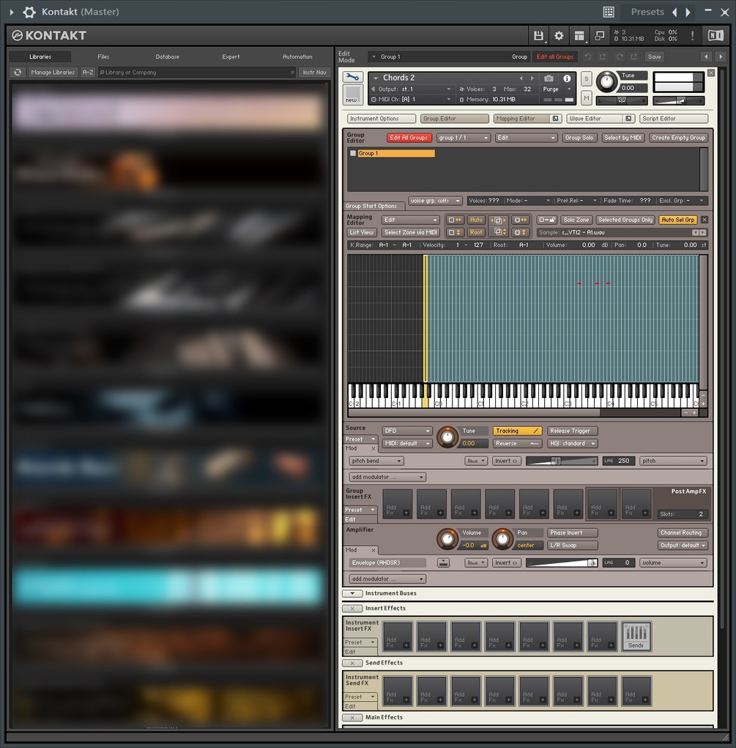The height and width of the screenshot is (748, 736).
Task: Enable the Phase Invert option
Action: (x=572, y=533)
